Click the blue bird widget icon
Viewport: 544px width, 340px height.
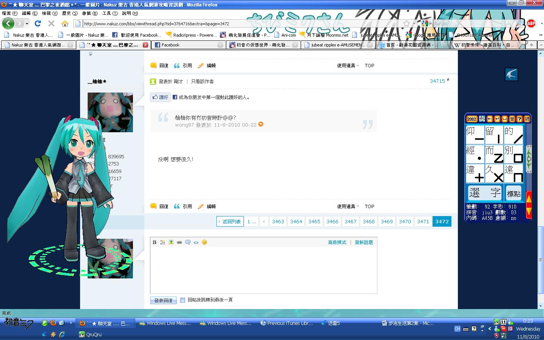(512, 74)
